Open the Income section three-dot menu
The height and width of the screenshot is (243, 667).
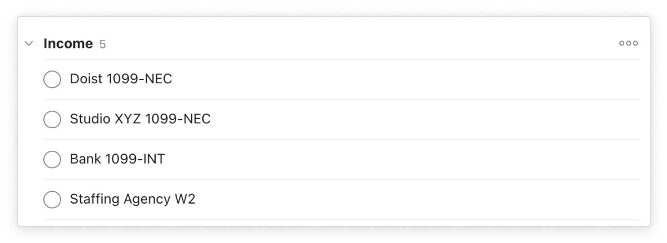pyautogui.click(x=629, y=43)
